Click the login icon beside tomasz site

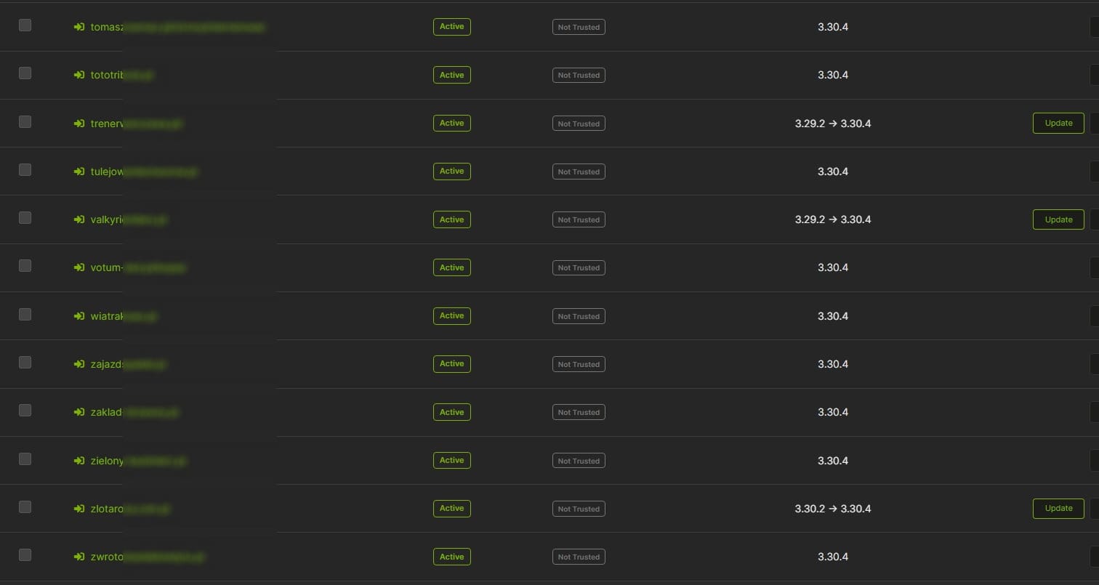tap(79, 27)
